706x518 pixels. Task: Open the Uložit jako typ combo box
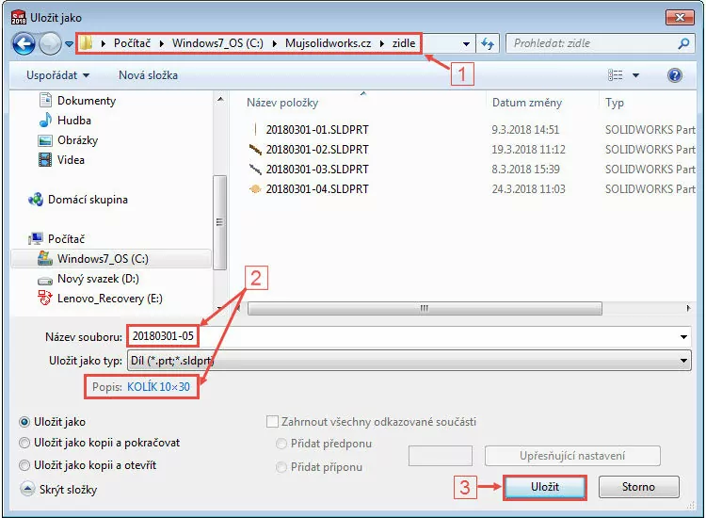click(x=409, y=361)
